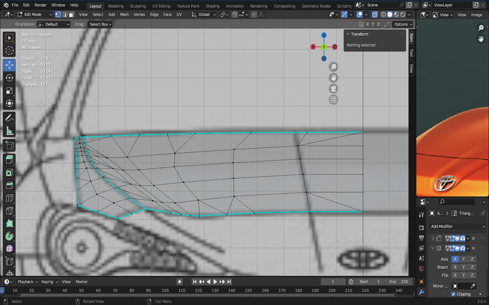Choose the Move tool
The image size is (489, 305).
coord(10,65)
